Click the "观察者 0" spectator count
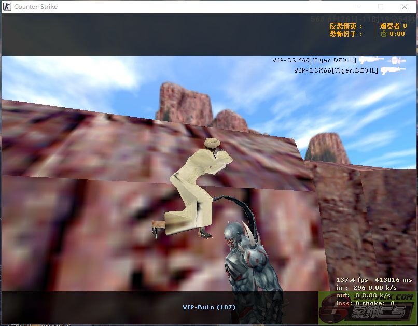This screenshot has height=326, width=418. (393, 26)
